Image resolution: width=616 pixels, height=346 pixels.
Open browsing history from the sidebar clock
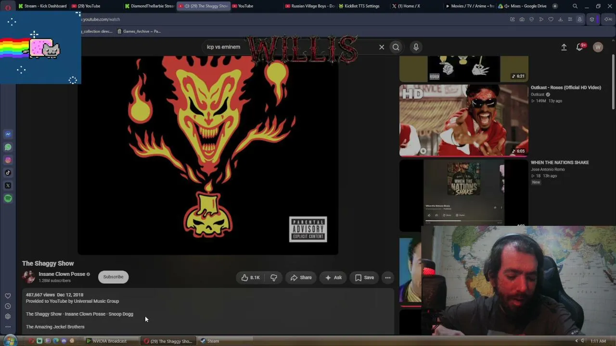8,306
